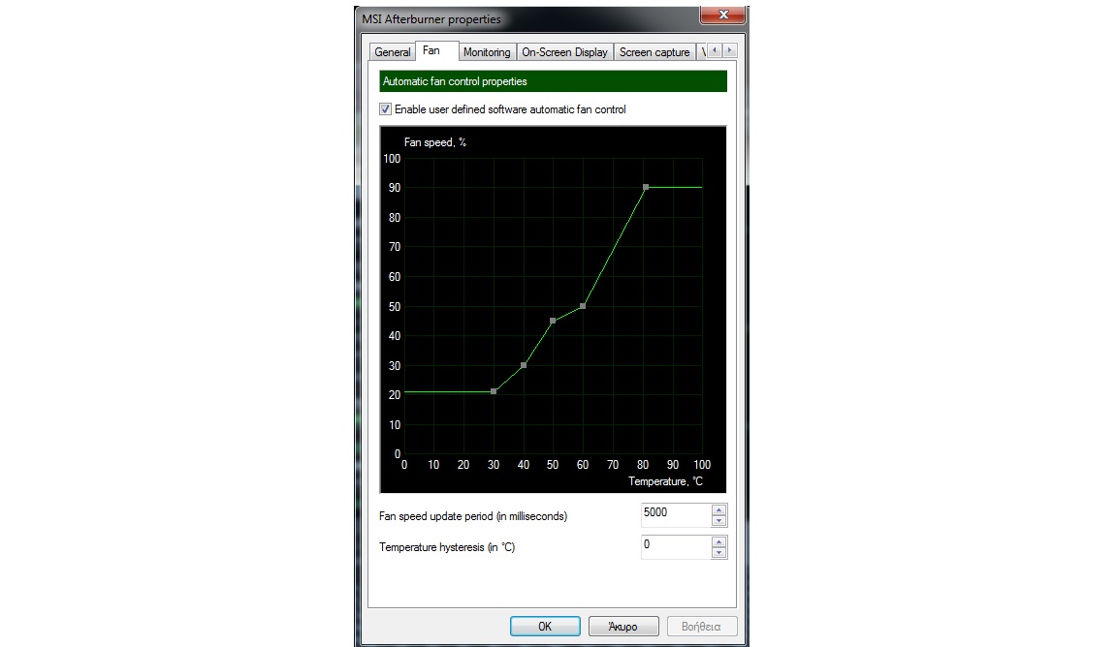The width and height of the screenshot is (1117, 647).
Task: Switch to the General tab
Action: [x=392, y=52]
